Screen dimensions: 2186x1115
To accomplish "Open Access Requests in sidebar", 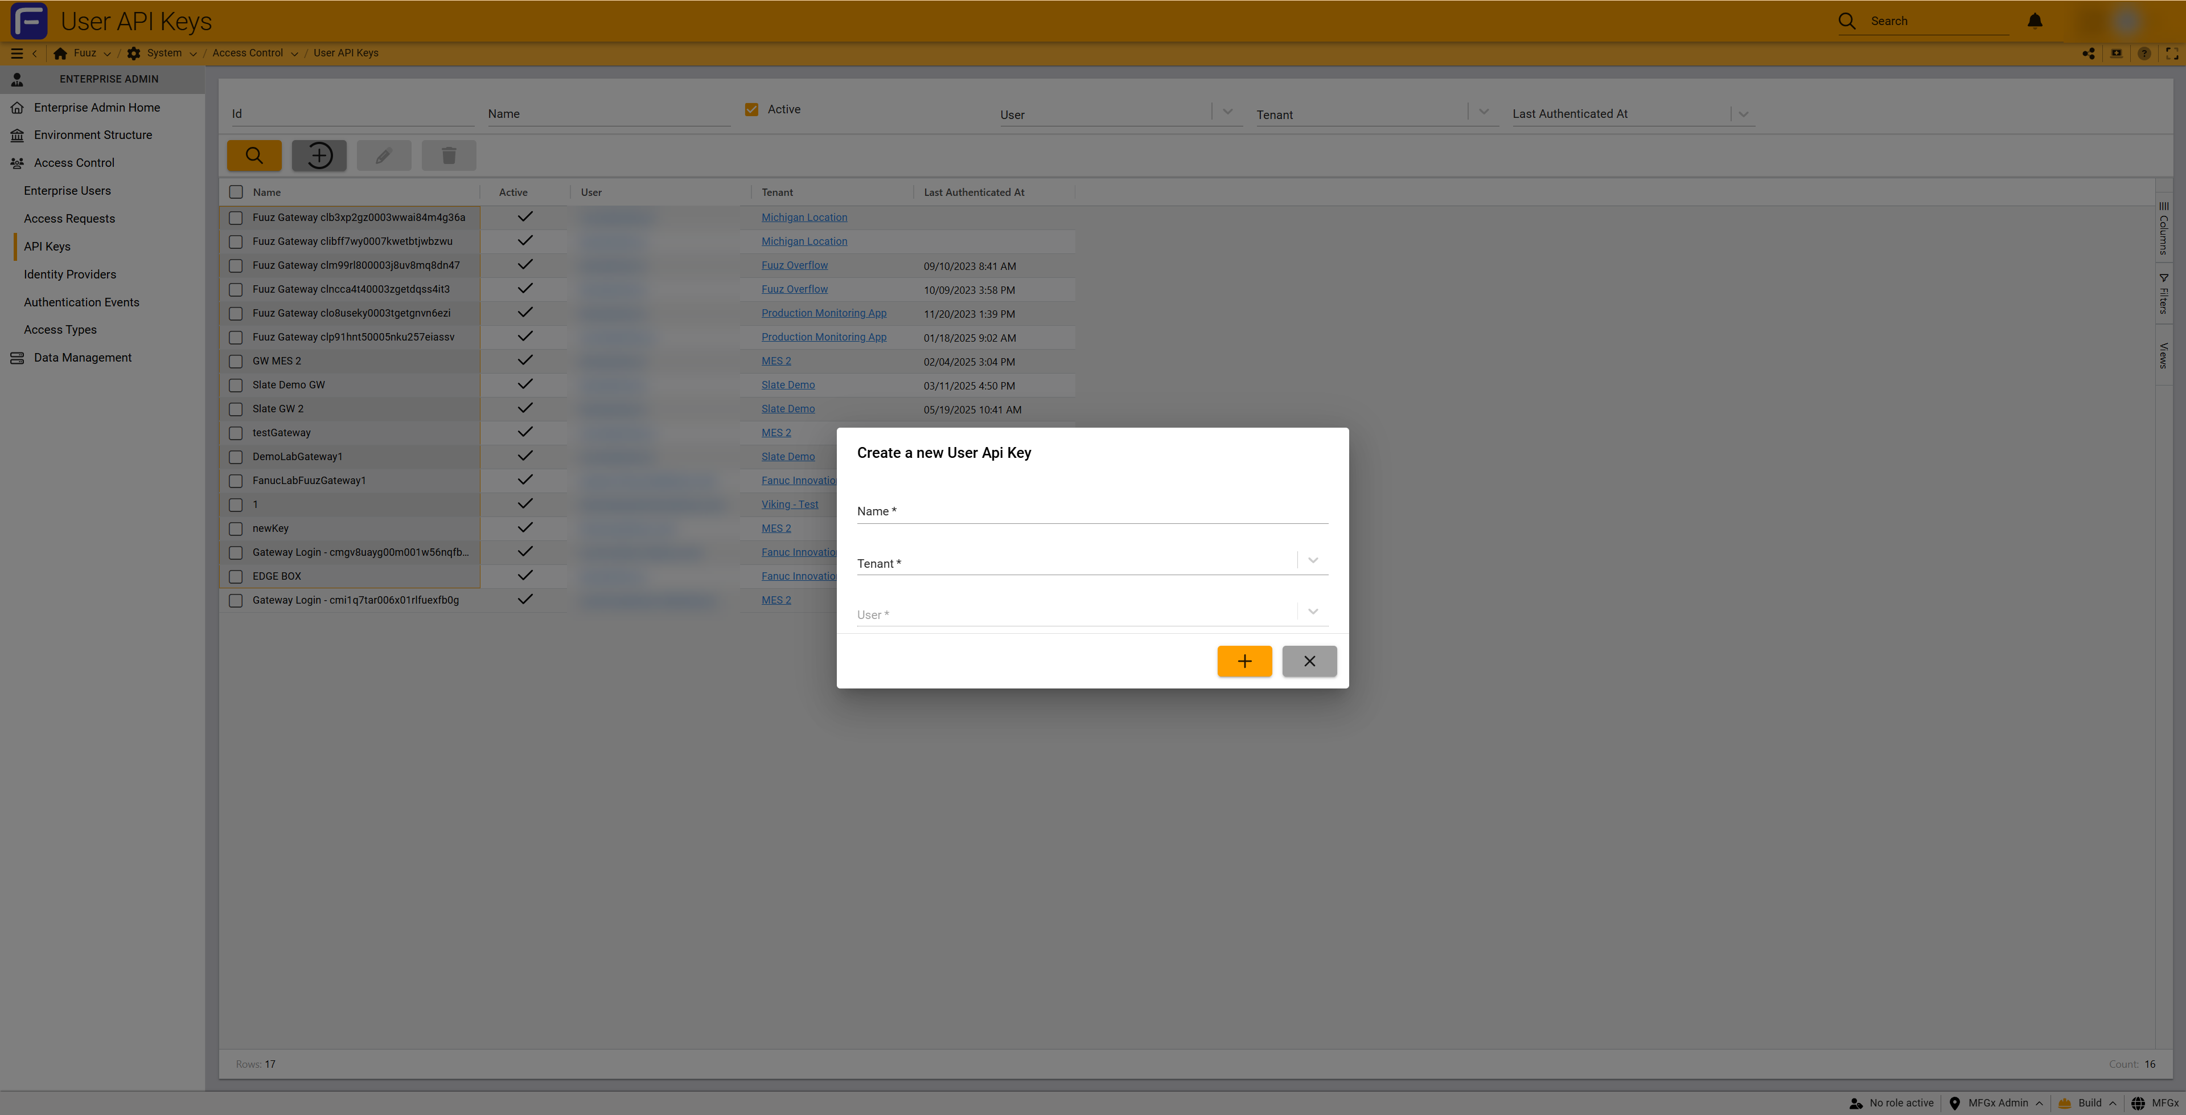I will tap(69, 218).
